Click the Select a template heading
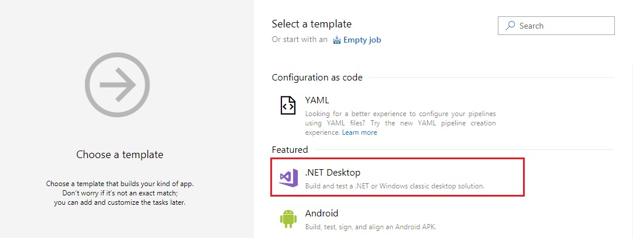Image resolution: width=633 pixels, height=238 pixels. (x=312, y=24)
